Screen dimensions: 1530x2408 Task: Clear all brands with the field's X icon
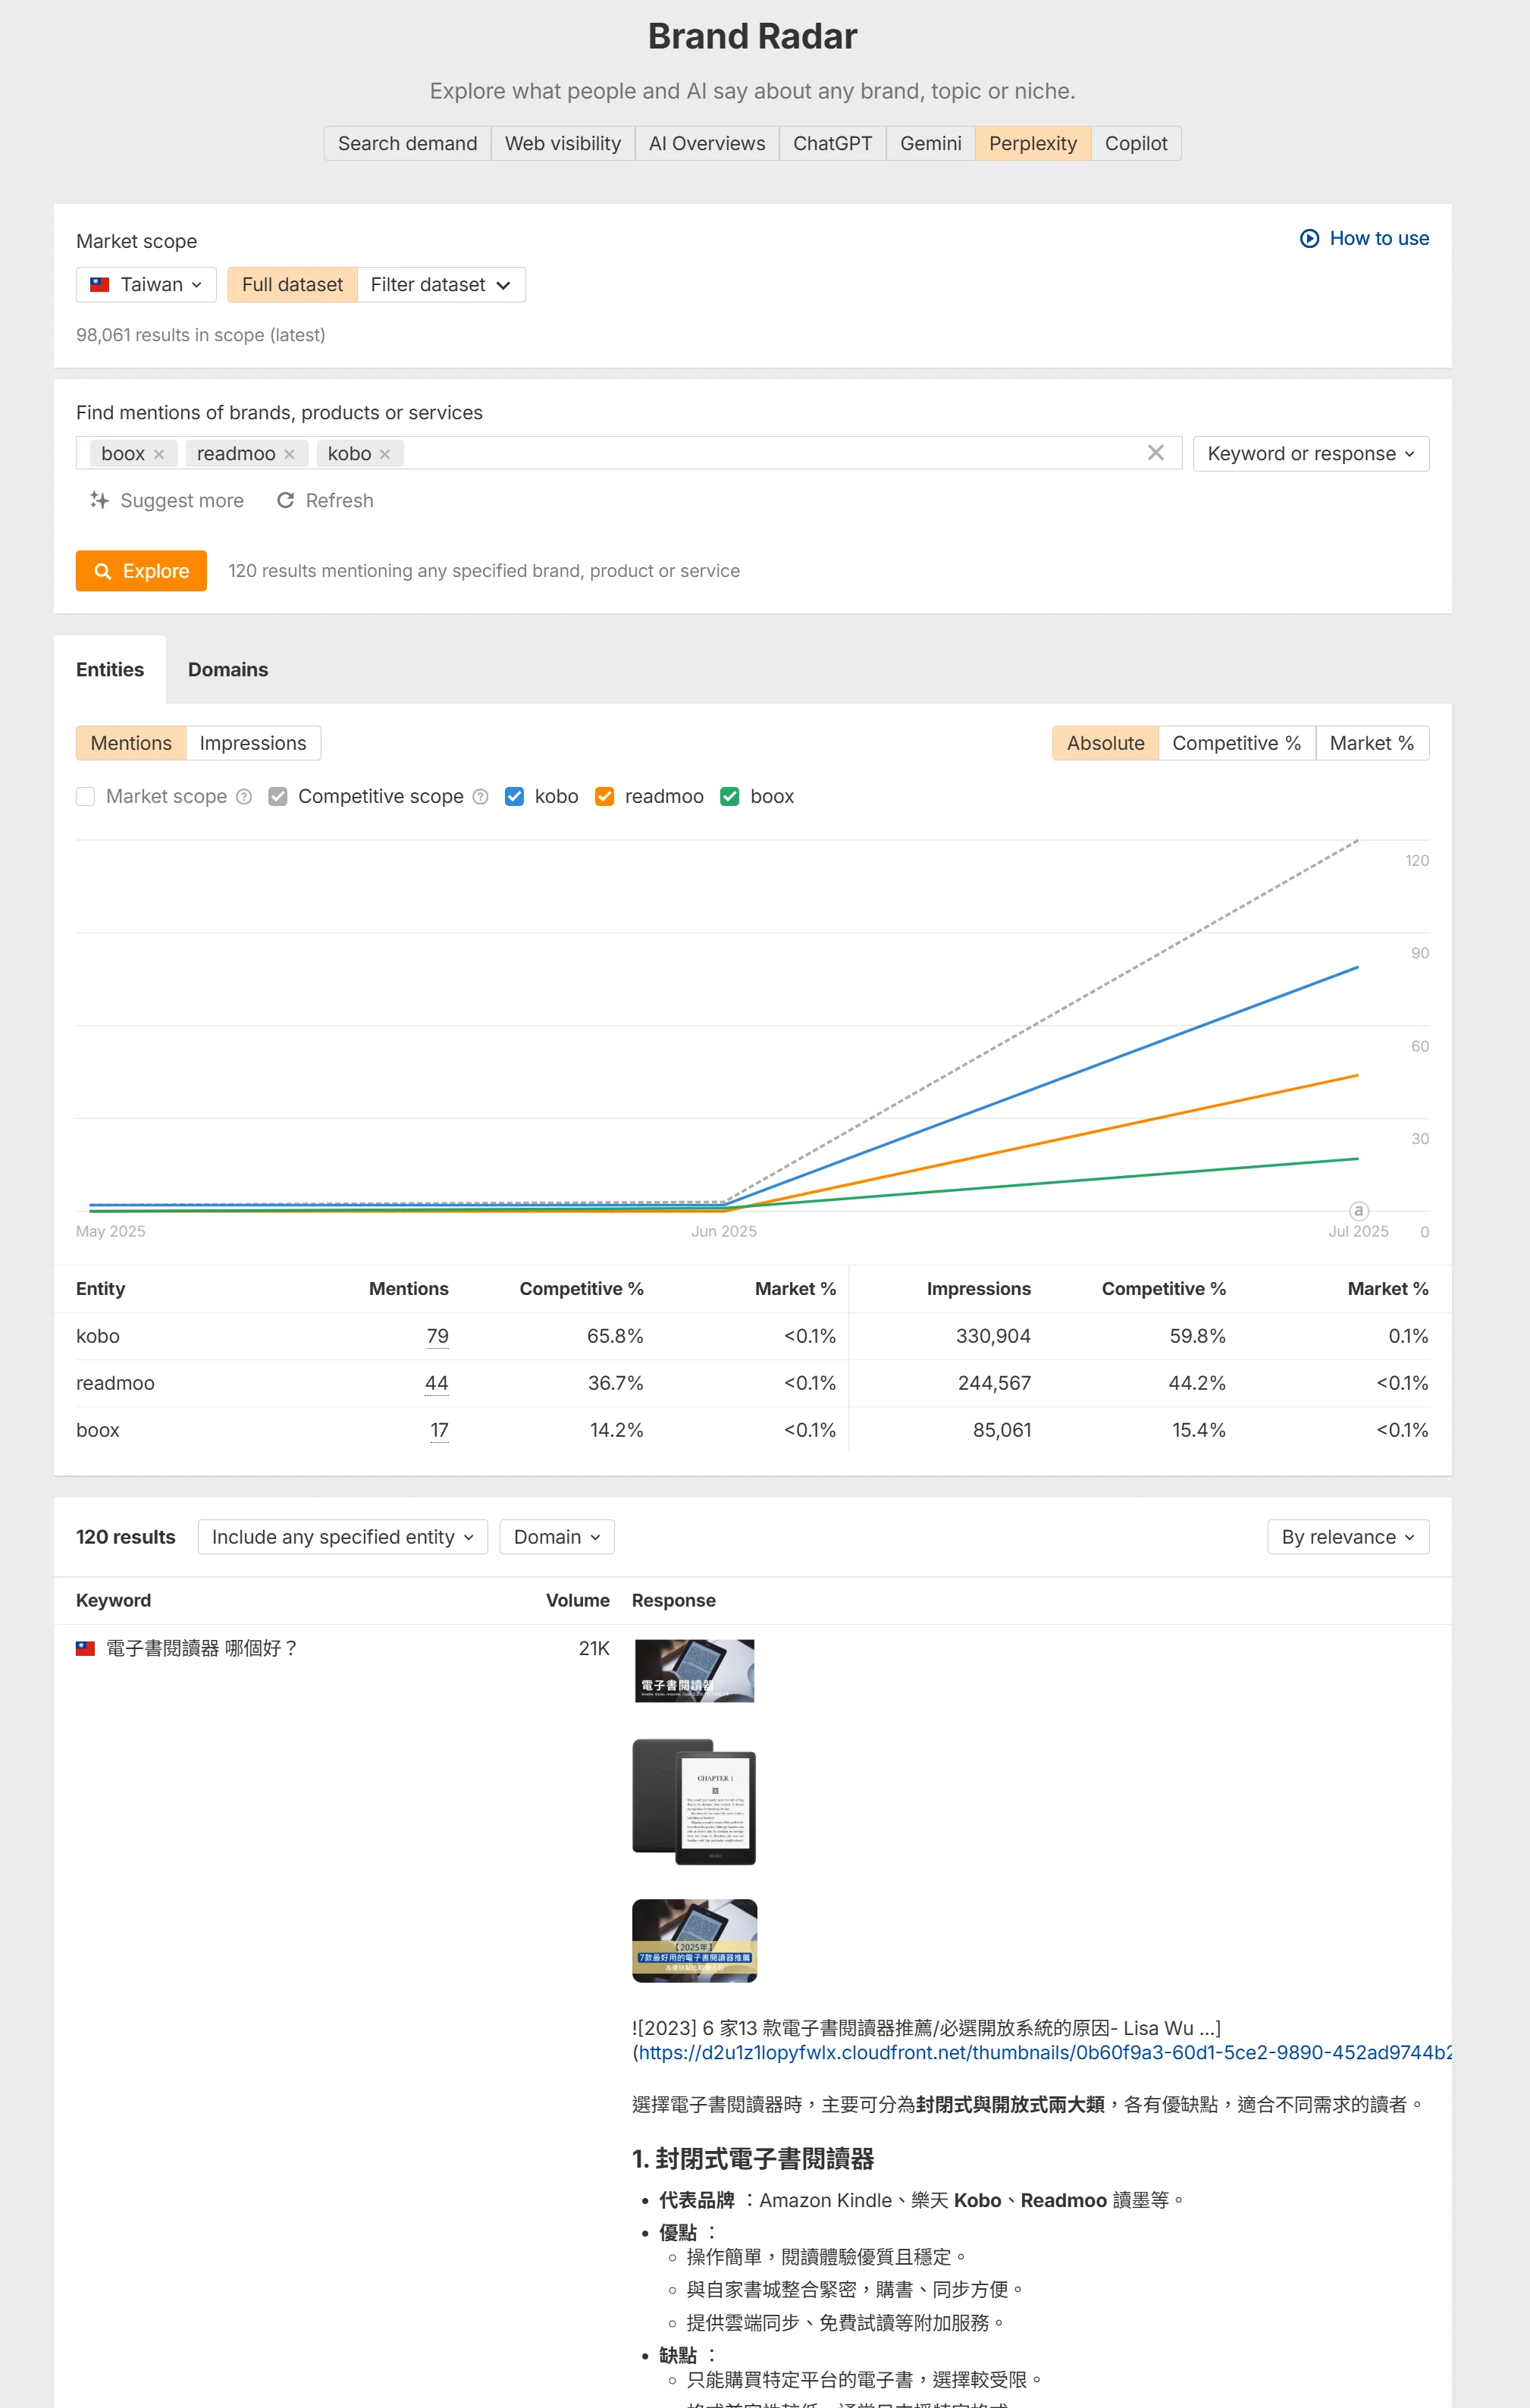click(1155, 453)
